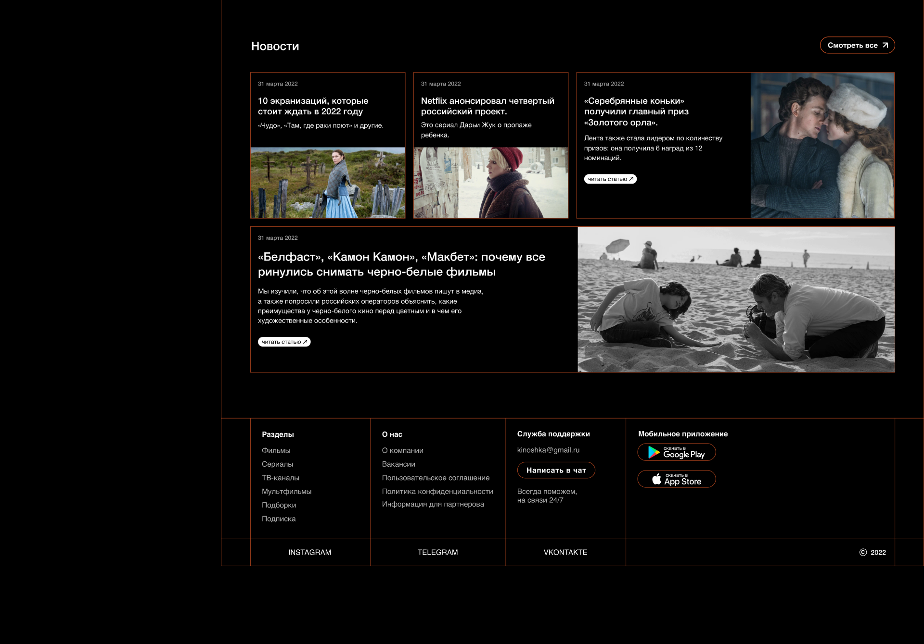The image size is (924, 644).
Task: Open 'Политика конфиденциальности' link
Action: 437,491
